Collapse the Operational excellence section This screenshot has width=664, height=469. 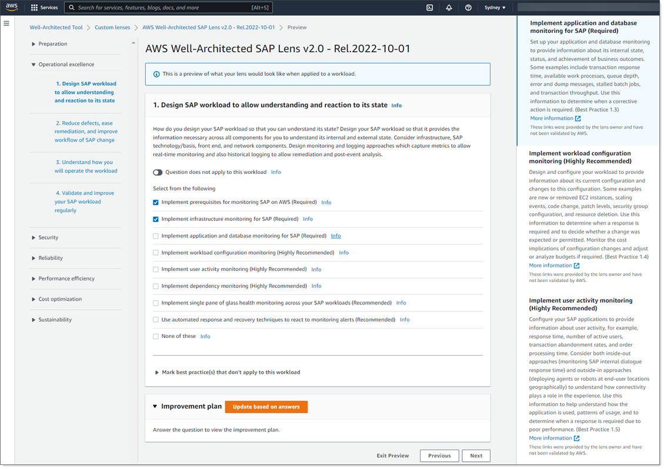coord(34,65)
